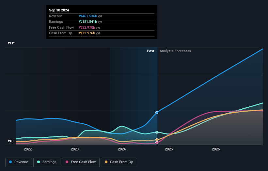
Task: Click the ₩181.541b earnings value
Action: click(88, 22)
